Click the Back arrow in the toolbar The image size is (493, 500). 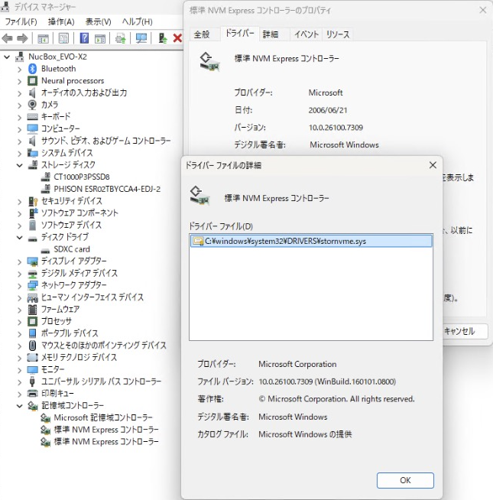coord(8,38)
